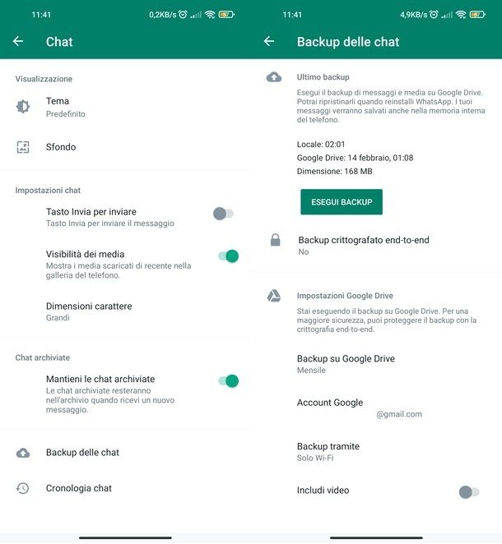Viewport: 502px width, 544px height.
Task: Tap the alarm icon in Chat screen status bar
Action: pos(183,14)
